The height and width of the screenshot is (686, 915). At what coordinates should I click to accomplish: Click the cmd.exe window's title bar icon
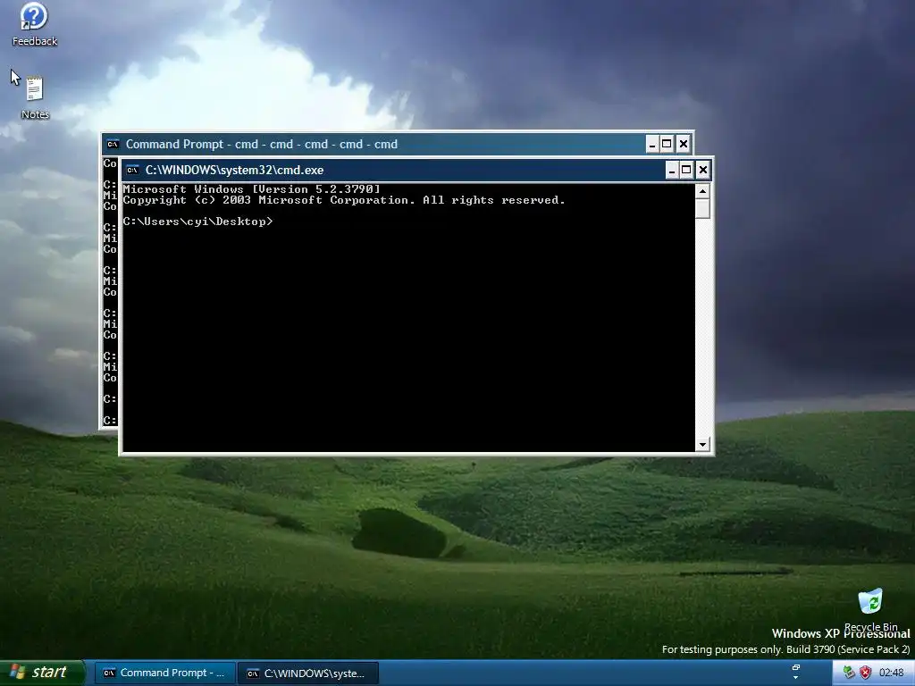pyautogui.click(x=132, y=170)
